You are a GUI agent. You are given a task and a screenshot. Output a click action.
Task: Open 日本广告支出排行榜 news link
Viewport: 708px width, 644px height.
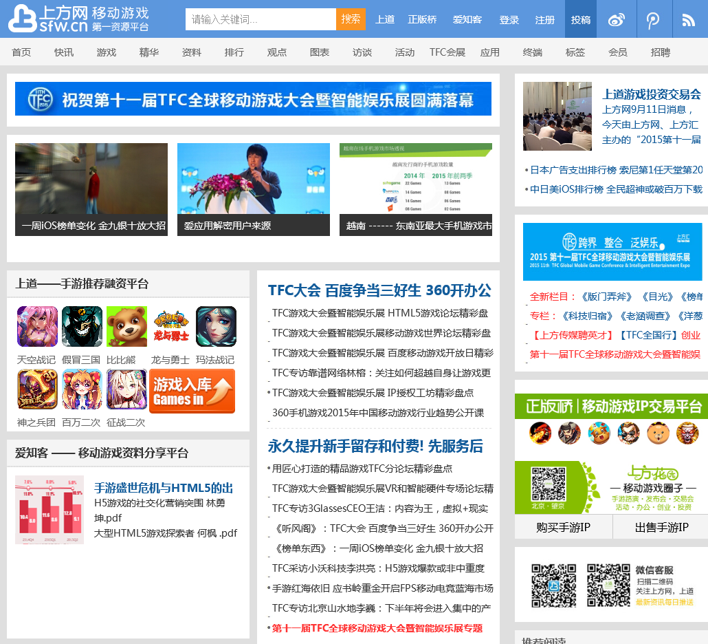[x=616, y=170]
